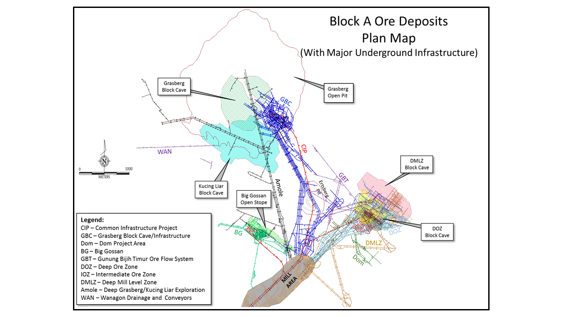Select the Grasberg Open Pit callout box
Screen dimensions: 563x317
[x=338, y=92]
